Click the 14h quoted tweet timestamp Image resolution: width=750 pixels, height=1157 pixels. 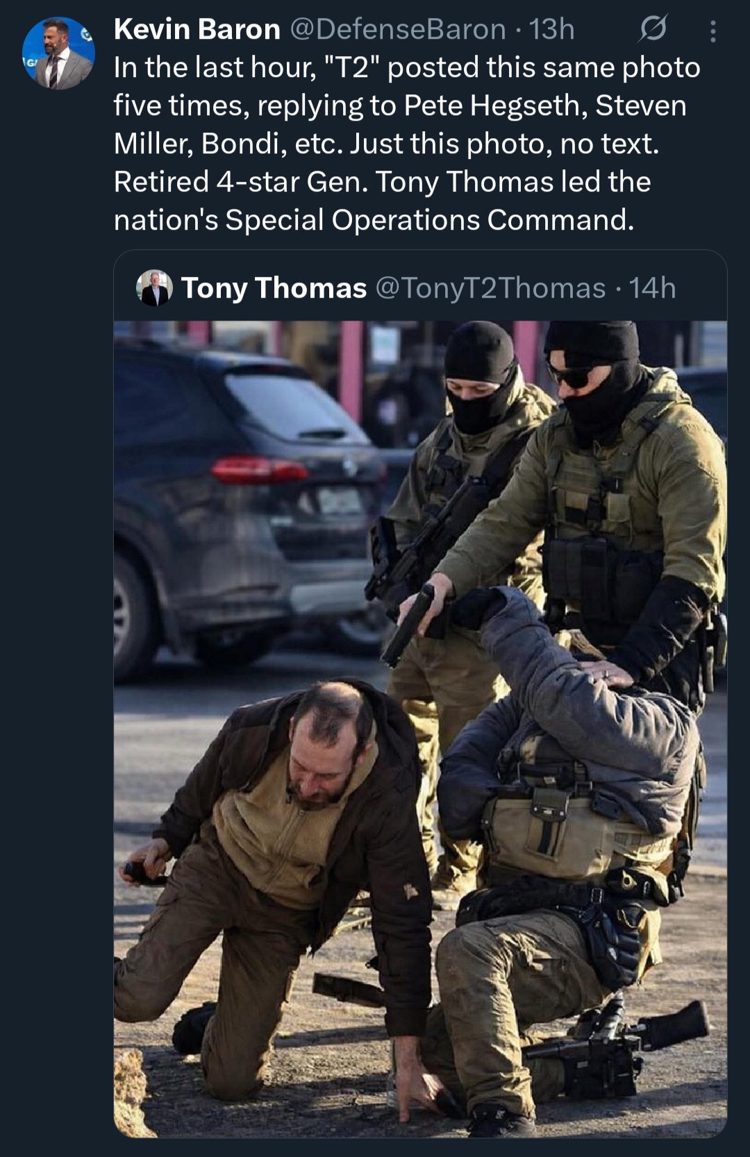click(x=652, y=287)
